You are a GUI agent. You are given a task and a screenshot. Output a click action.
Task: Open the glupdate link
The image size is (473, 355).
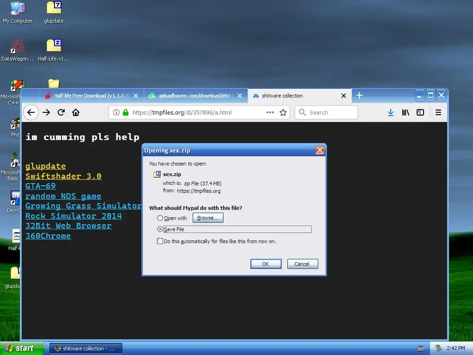[x=46, y=166]
